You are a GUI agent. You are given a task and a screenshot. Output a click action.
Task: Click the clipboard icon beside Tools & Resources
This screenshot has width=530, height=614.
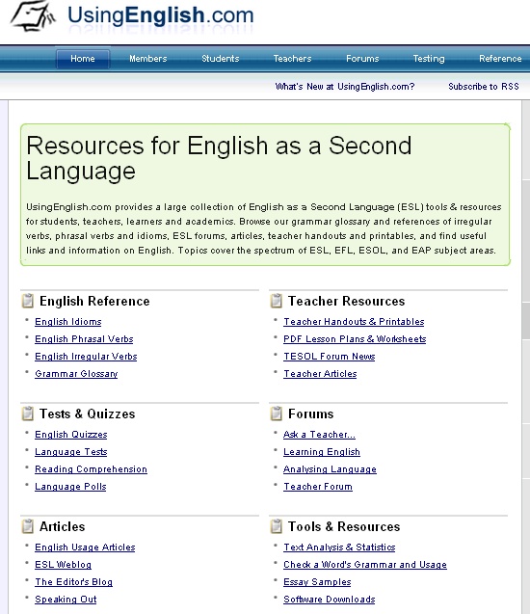[277, 526]
